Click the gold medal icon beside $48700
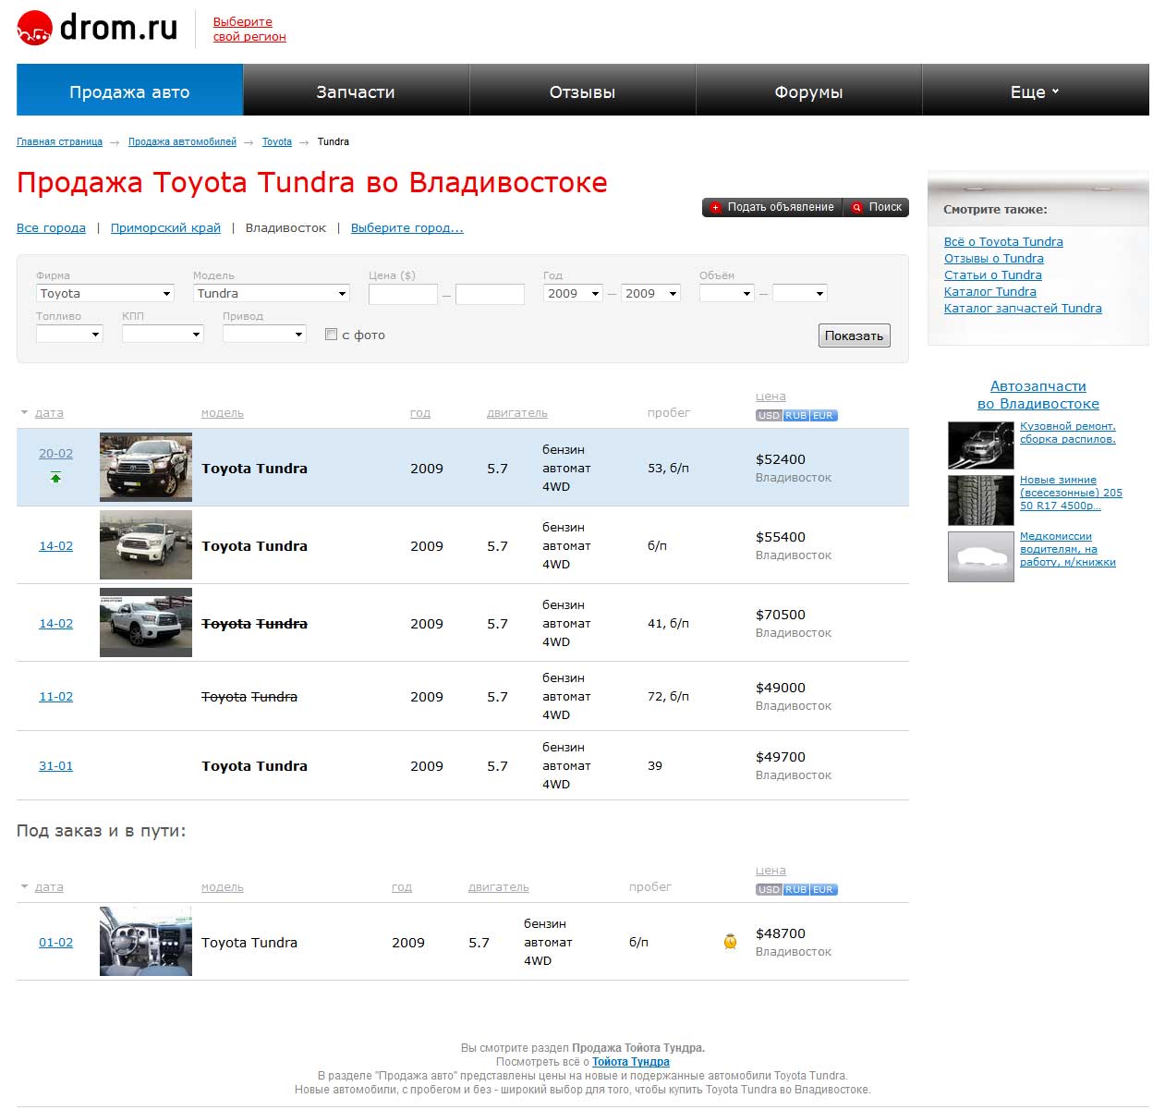Screen dimensions: 1165x1110 [730, 942]
